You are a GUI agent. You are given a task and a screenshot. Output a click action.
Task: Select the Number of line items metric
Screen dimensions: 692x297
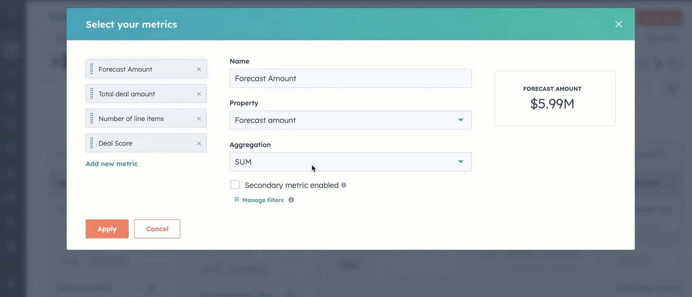(146, 119)
